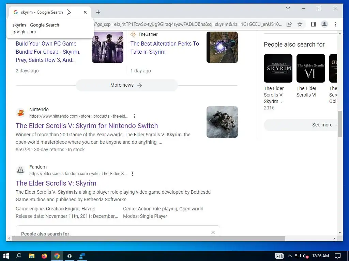Click the scroll up arrow
This screenshot has height=261, width=349.
(x=340, y=34)
